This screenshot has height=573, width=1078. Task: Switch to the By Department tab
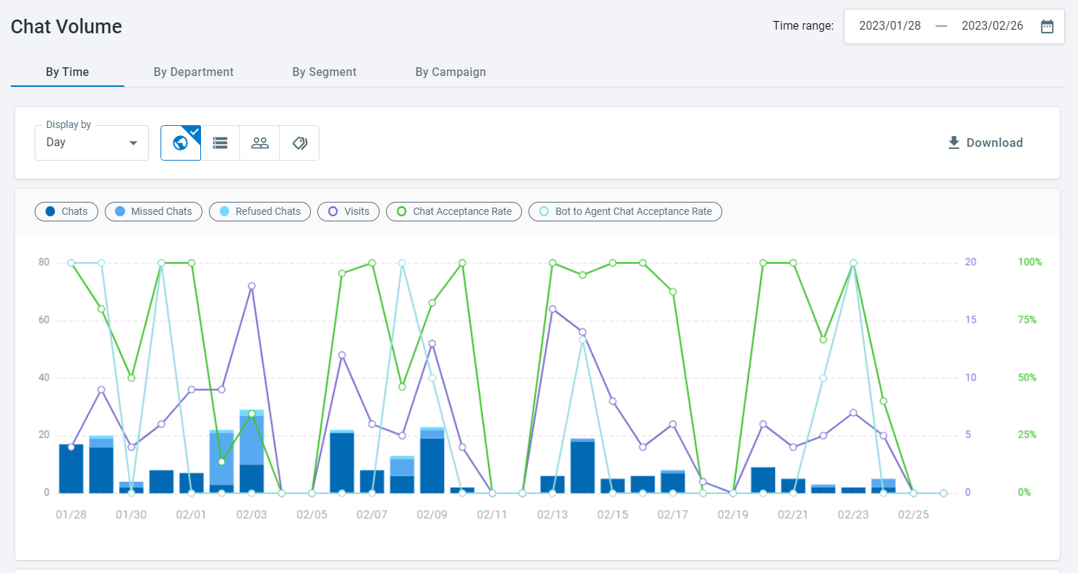[x=194, y=72]
